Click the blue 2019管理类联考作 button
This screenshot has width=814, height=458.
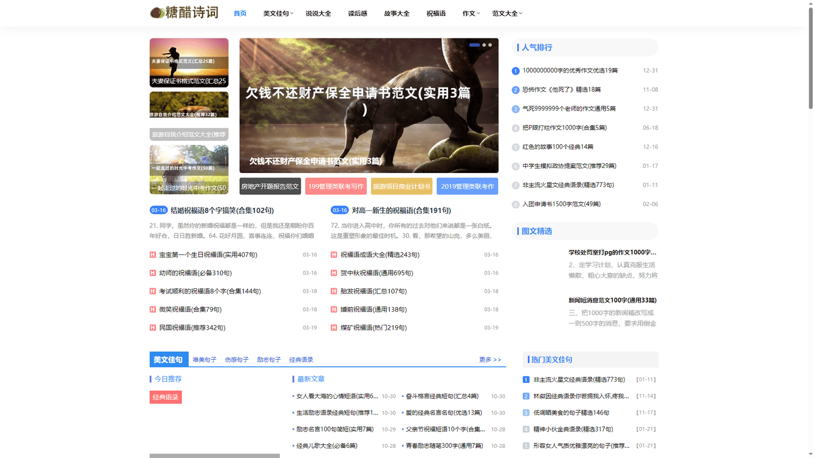point(467,186)
